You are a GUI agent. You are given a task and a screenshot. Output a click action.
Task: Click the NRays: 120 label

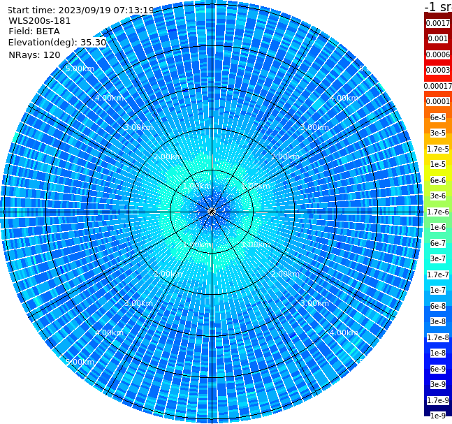click(34, 54)
